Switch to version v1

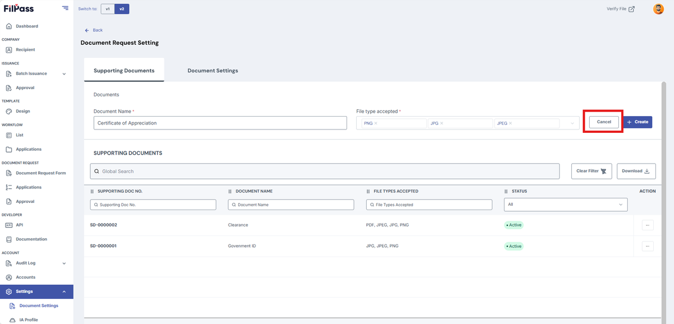click(x=108, y=9)
